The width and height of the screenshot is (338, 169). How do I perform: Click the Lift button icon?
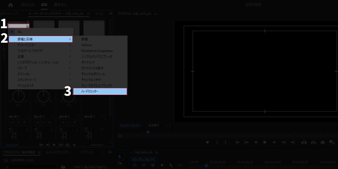pyautogui.click(x=304, y=142)
